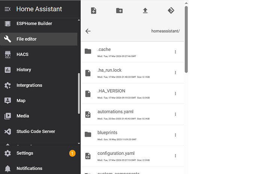Click the upload file icon

145,11
